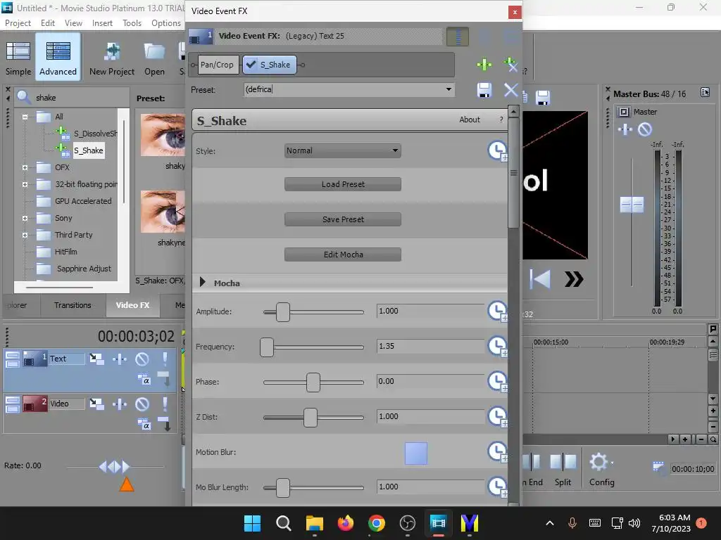Viewport: 721px width, 540px height.
Task: Expand the Third Party folder
Action: click(x=25, y=235)
